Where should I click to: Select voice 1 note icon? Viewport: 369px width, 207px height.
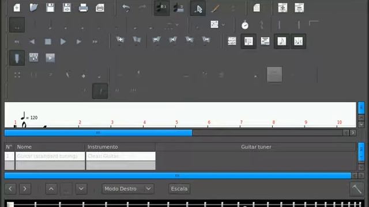tap(161, 8)
